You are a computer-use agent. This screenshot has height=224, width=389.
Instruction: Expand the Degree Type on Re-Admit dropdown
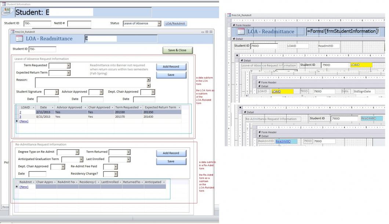pyautogui.click(x=77, y=152)
